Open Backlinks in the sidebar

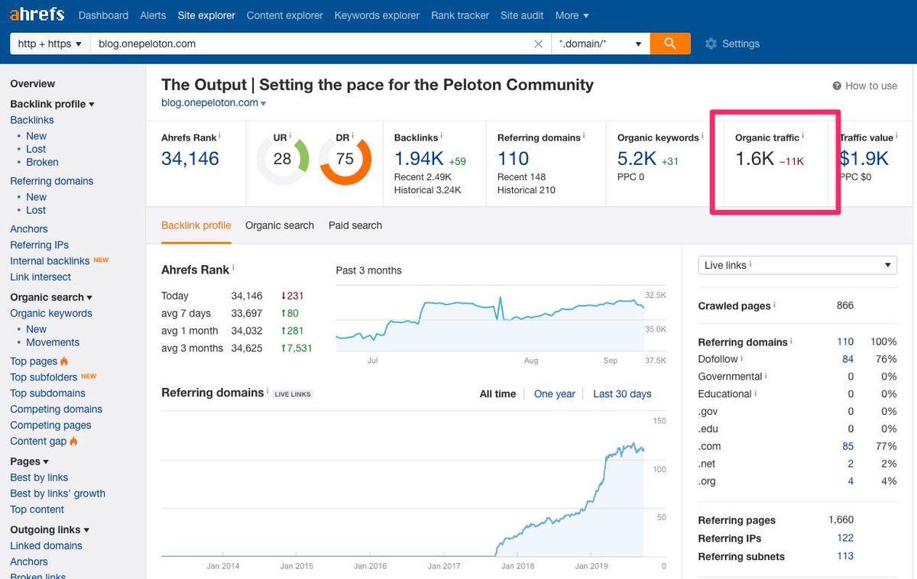pyautogui.click(x=32, y=120)
